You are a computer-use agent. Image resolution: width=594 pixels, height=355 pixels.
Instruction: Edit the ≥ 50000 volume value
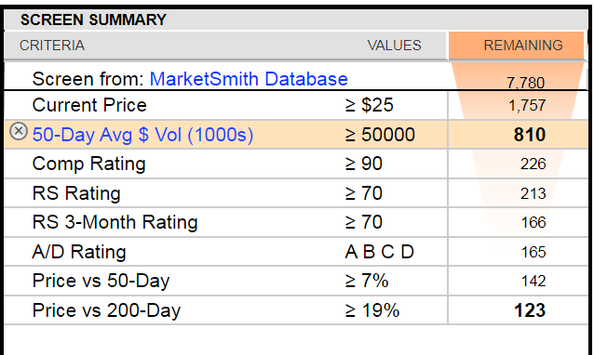(380, 135)
